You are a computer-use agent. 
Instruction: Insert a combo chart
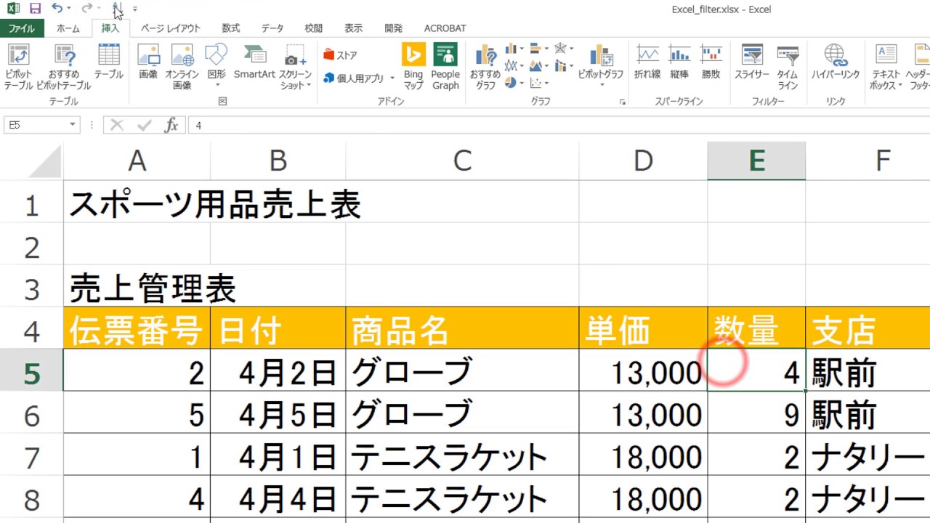pyautogui.click(x=564, y=65)
